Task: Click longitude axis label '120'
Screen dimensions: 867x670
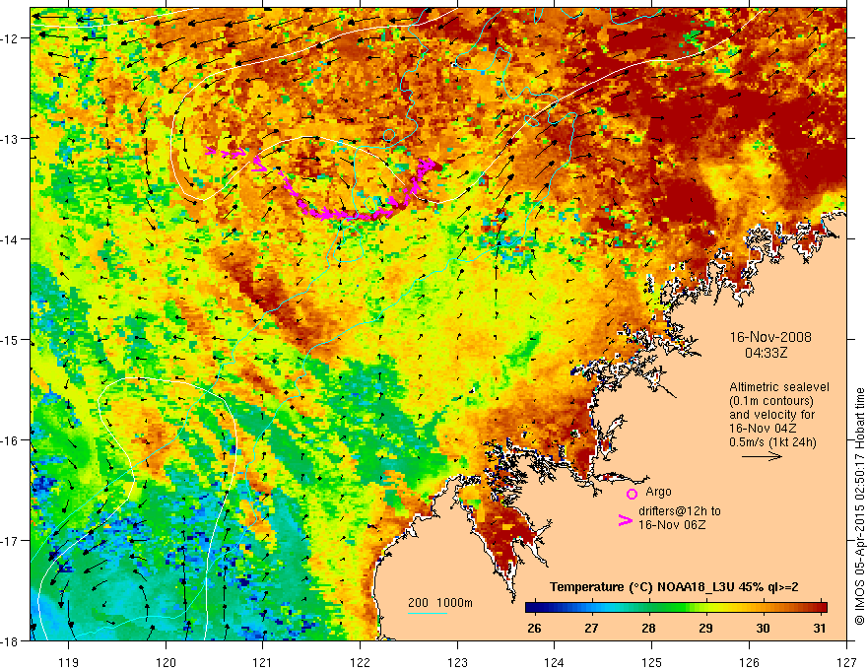Action: click(166, 662)
